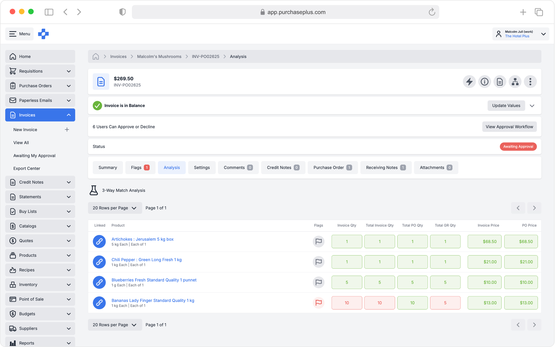
Task: Click the link icon for Artichokes row
Action: (99, 242)
